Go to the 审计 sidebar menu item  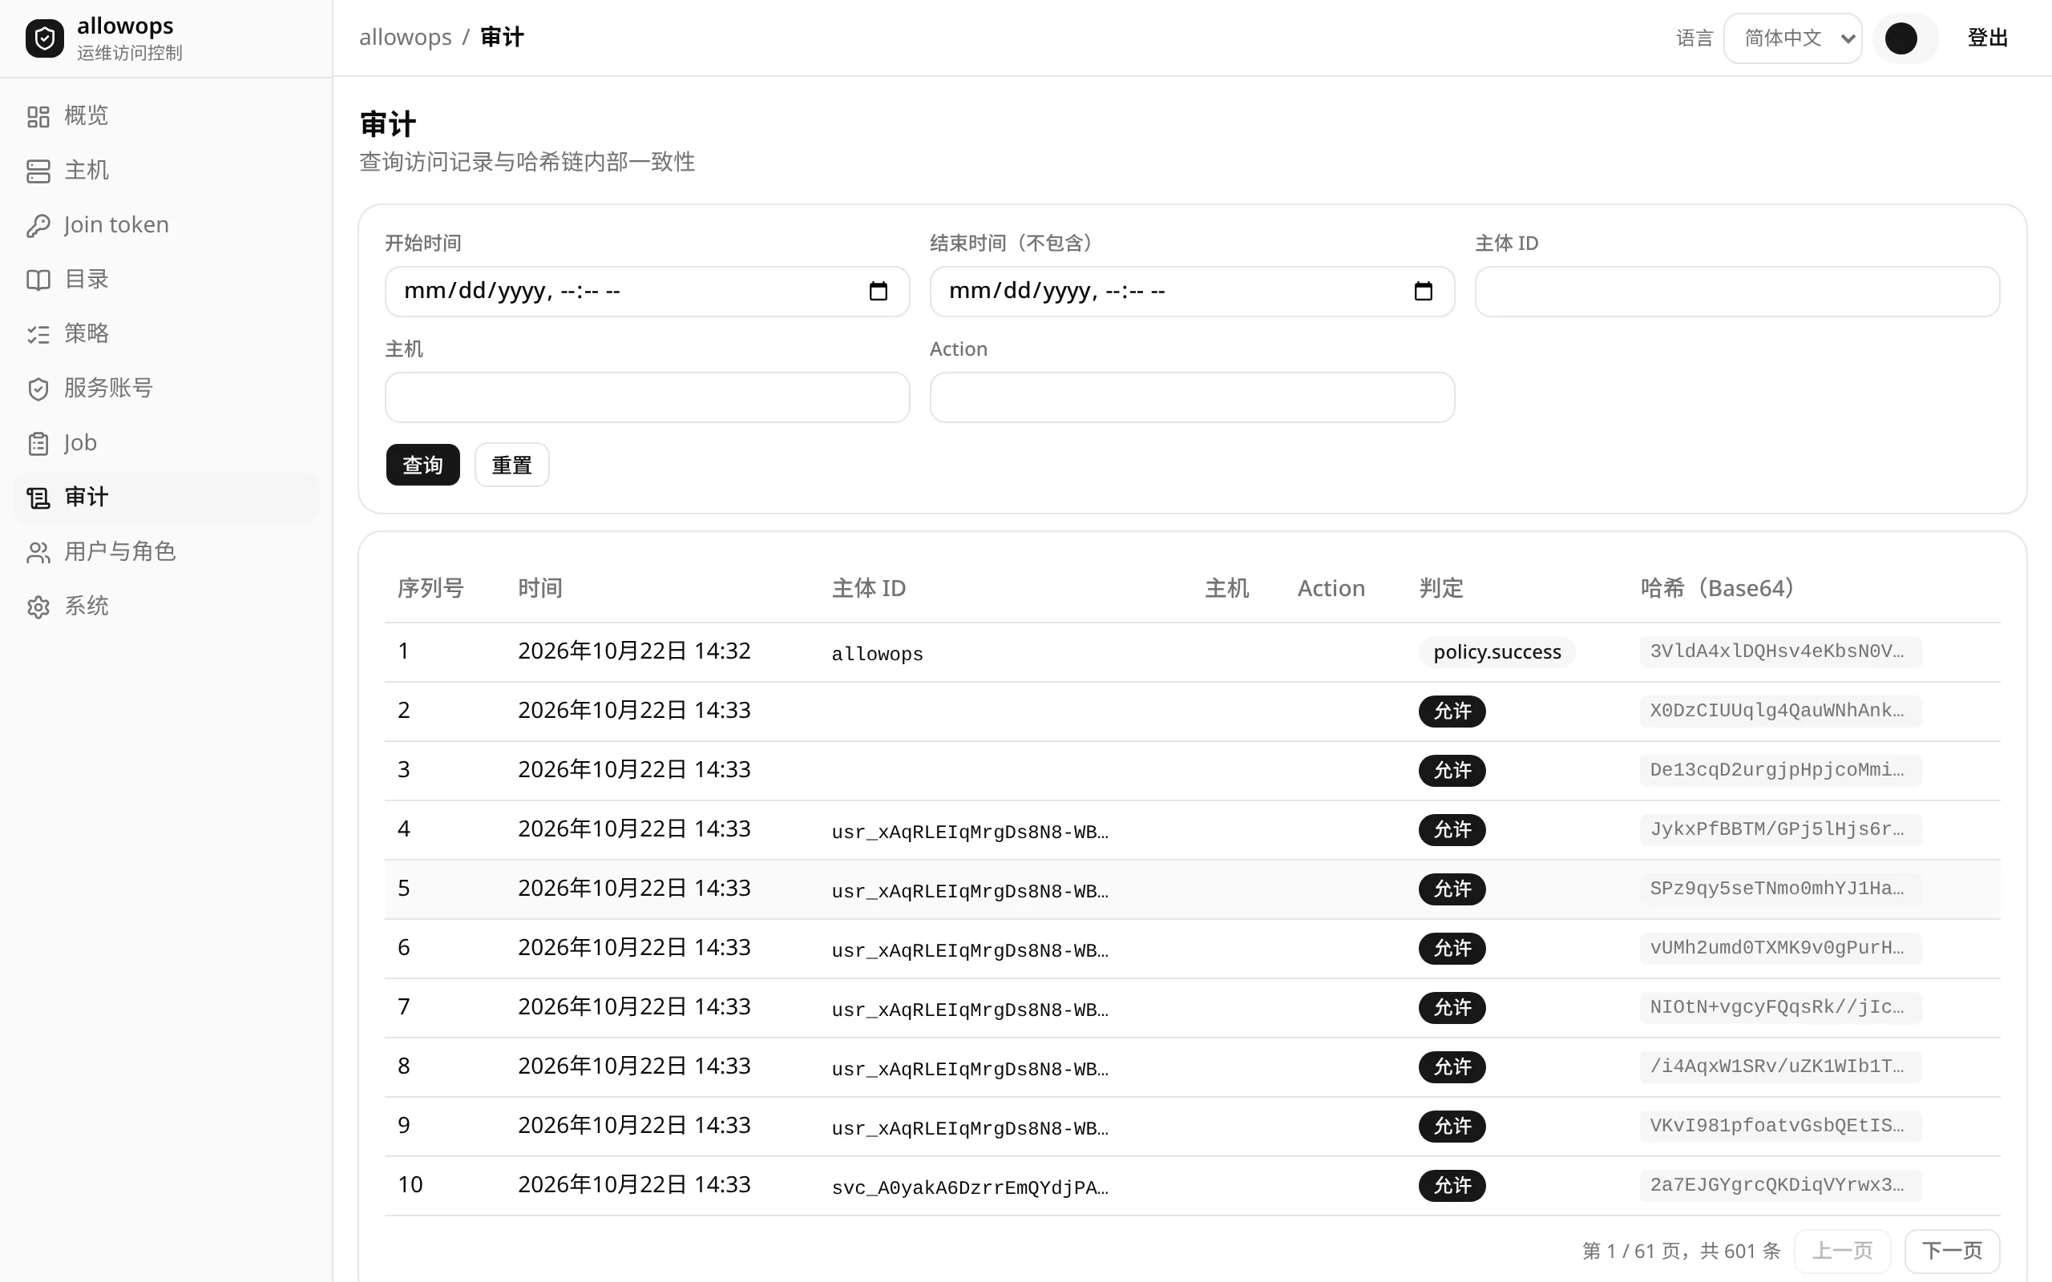pos(166,498)
